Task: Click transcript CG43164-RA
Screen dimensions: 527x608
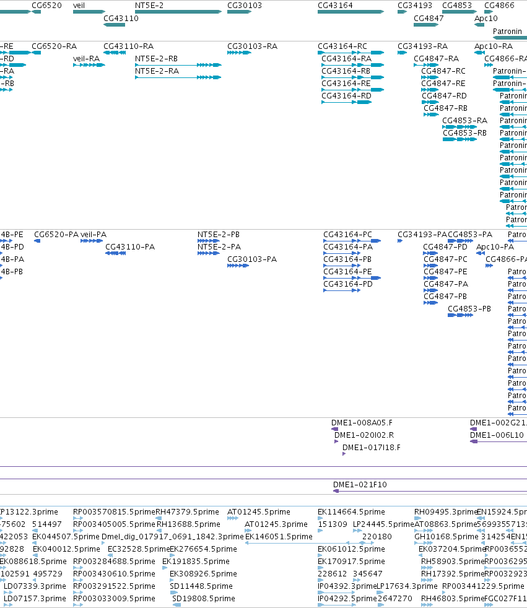Action: coord(347,59)
